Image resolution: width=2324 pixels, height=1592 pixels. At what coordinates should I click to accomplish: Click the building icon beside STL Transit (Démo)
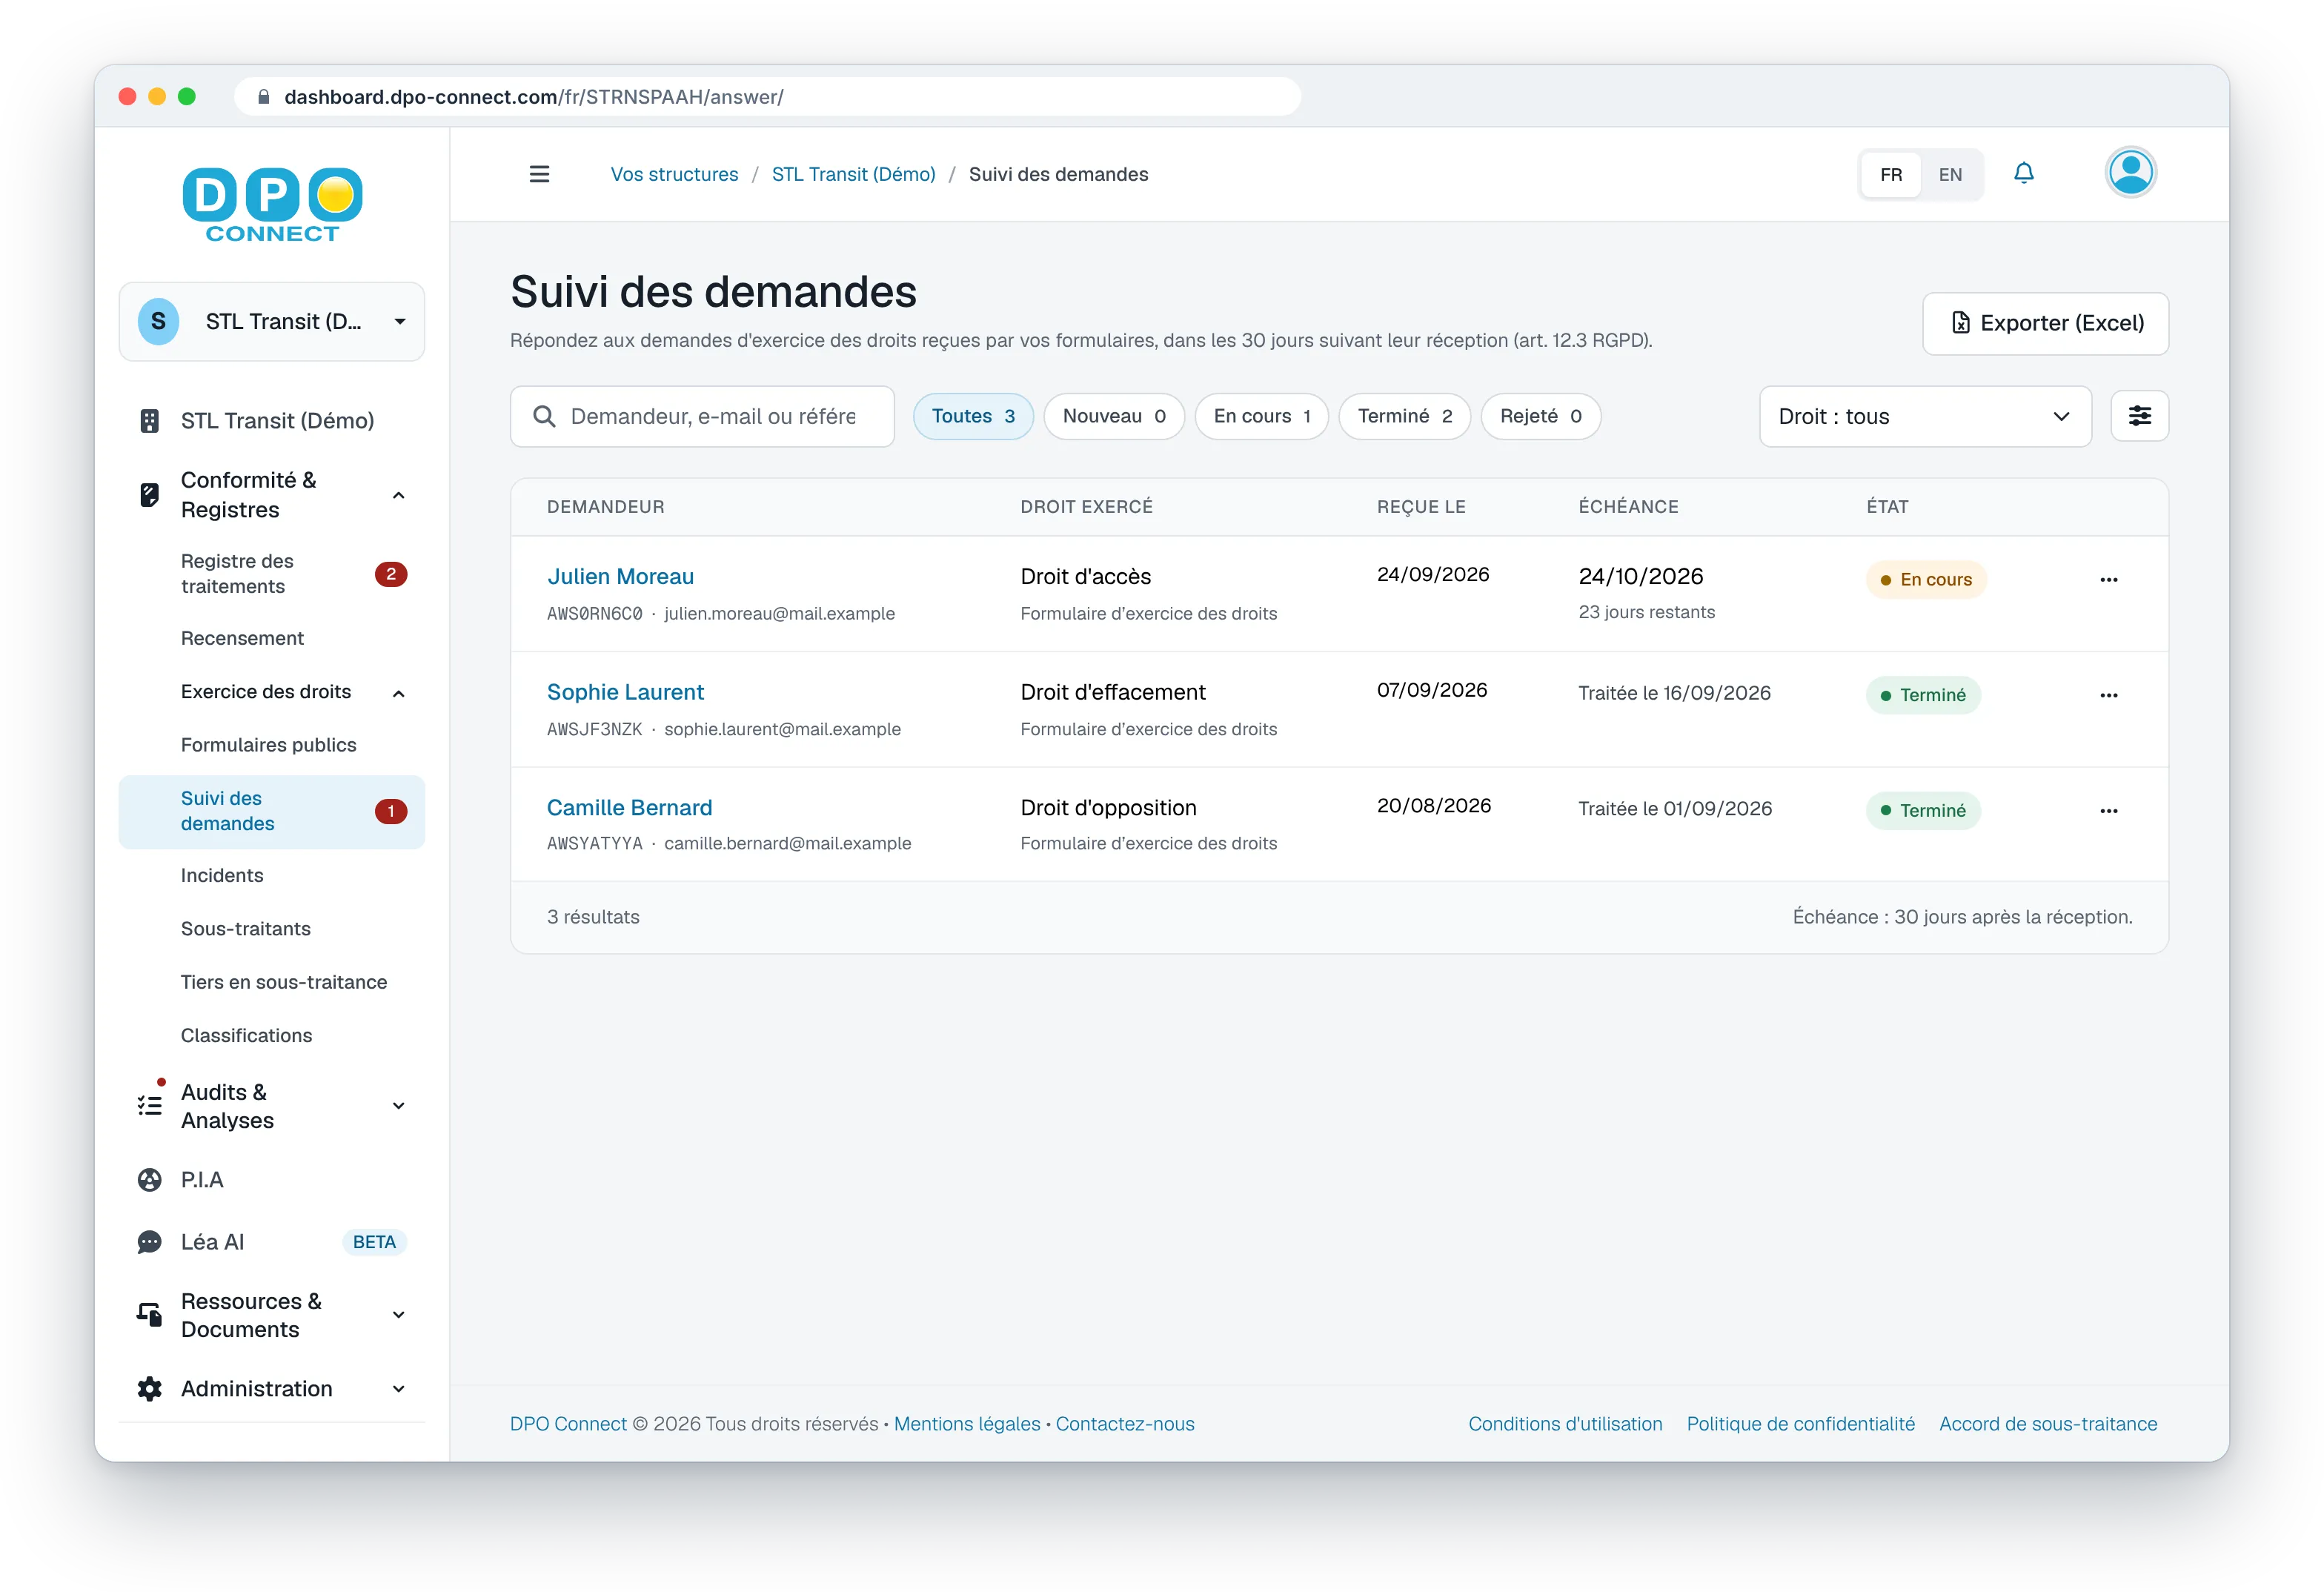click(149, 421)
